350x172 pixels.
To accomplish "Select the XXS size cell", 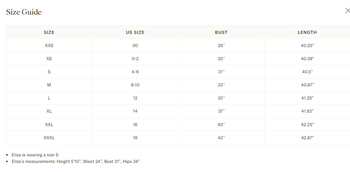I will pos(49,46).
